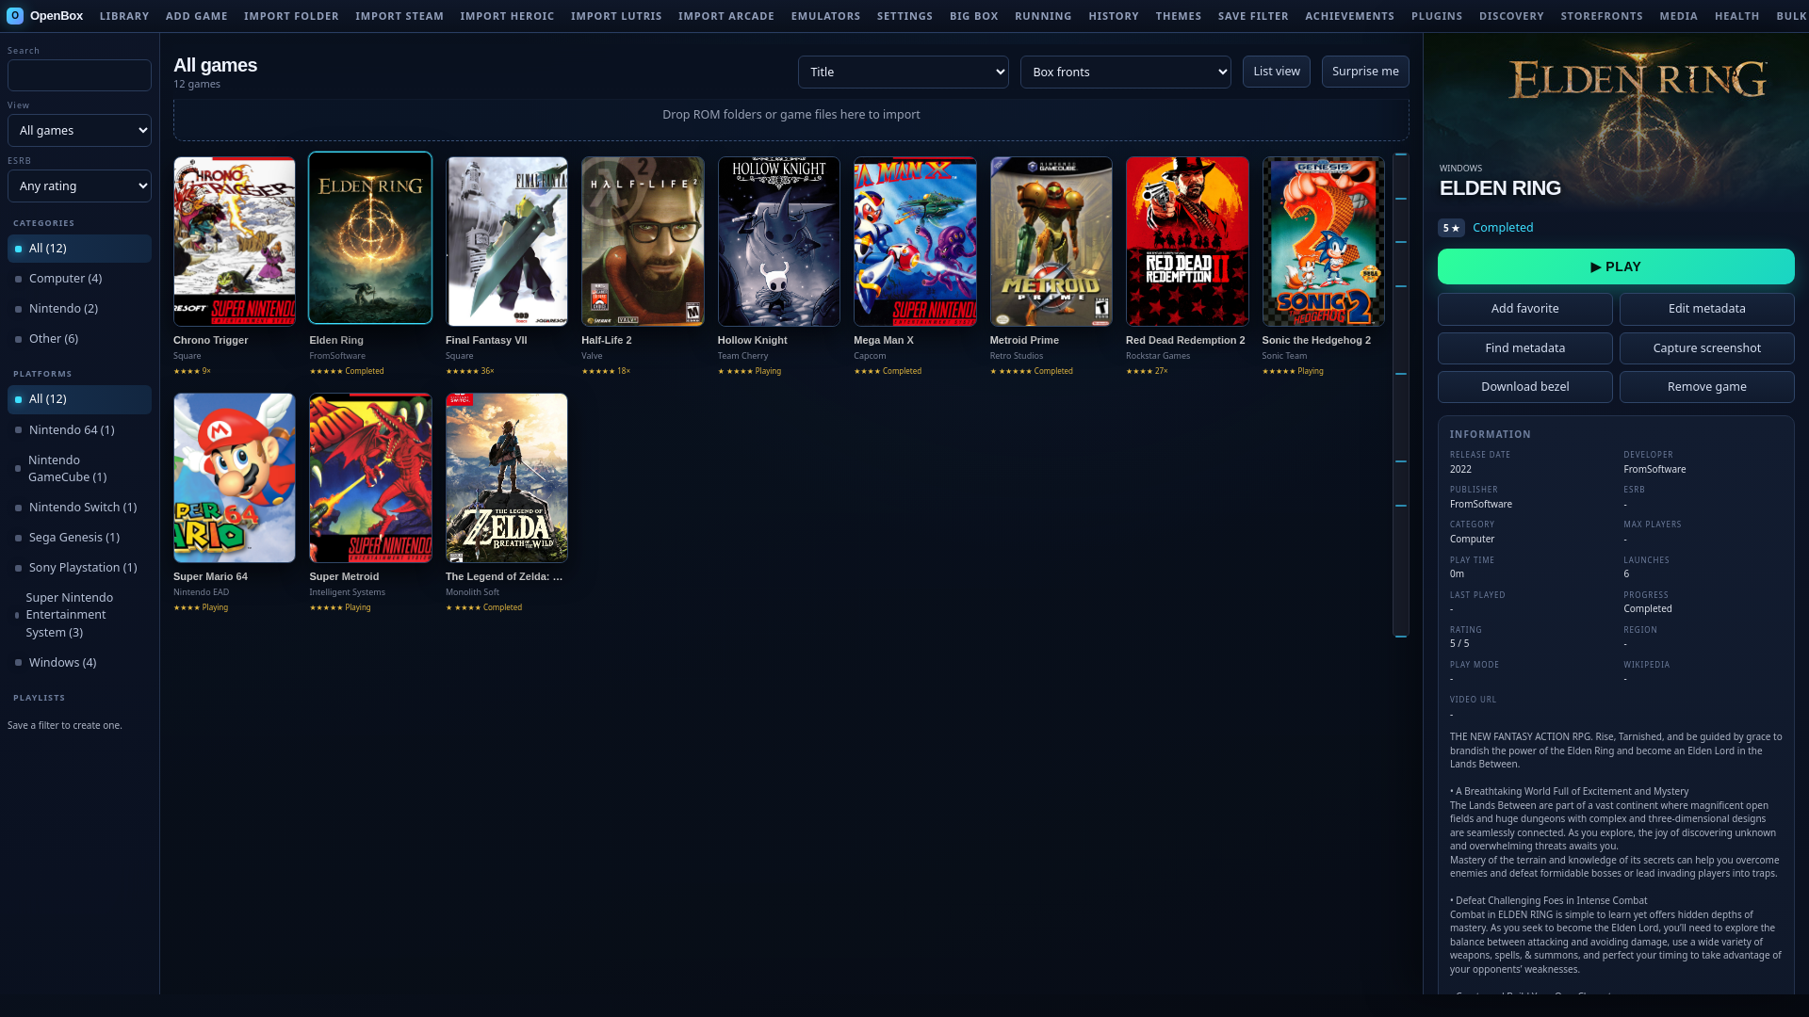The image size is (1809, 1017).
Task: Filter by Nintendo Switch (1) platform
Action: [x=79, y=508]
